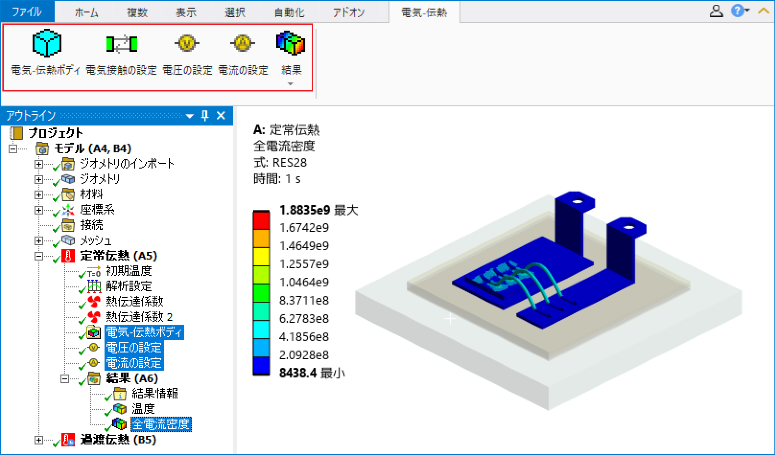Click the 熱伝達係数 fan icon
Viewport: 775px width, 455px height.
point(94,302)
